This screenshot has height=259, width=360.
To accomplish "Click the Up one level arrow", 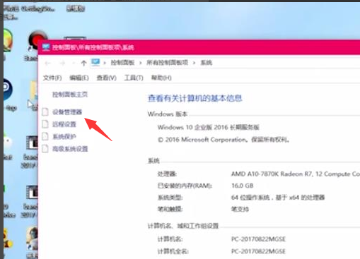I will 83,63.
